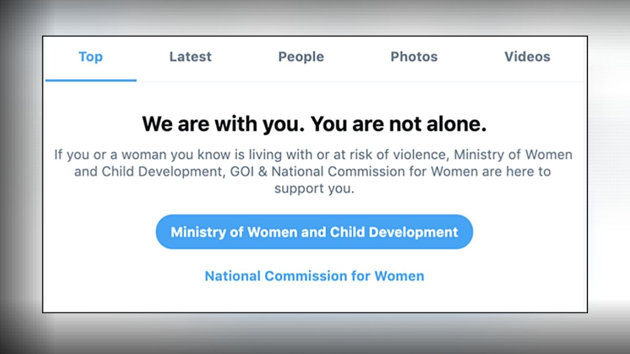This screenshot has height=354, width=630.
Task: Click the National Commission for Women text link
Action: click(314, 275)
